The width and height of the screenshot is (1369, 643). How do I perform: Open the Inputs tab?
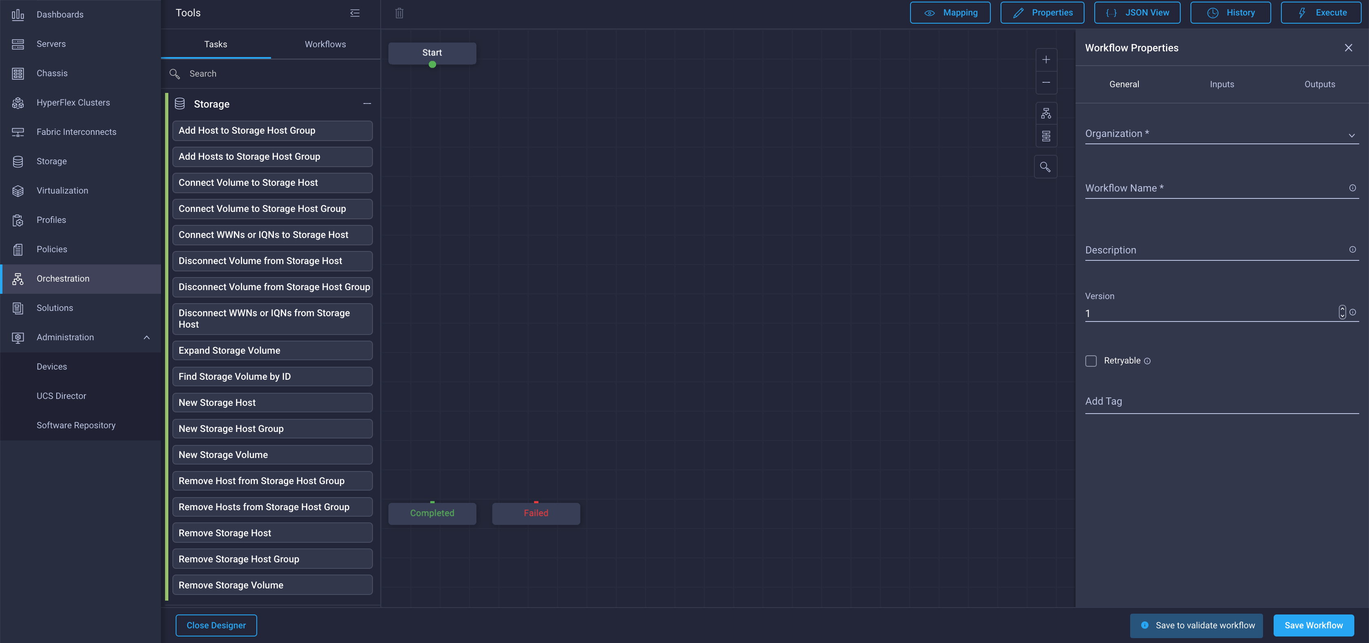point(1221,84)
